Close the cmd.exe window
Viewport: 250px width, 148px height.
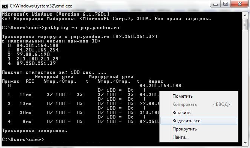(x=239, y=4)
